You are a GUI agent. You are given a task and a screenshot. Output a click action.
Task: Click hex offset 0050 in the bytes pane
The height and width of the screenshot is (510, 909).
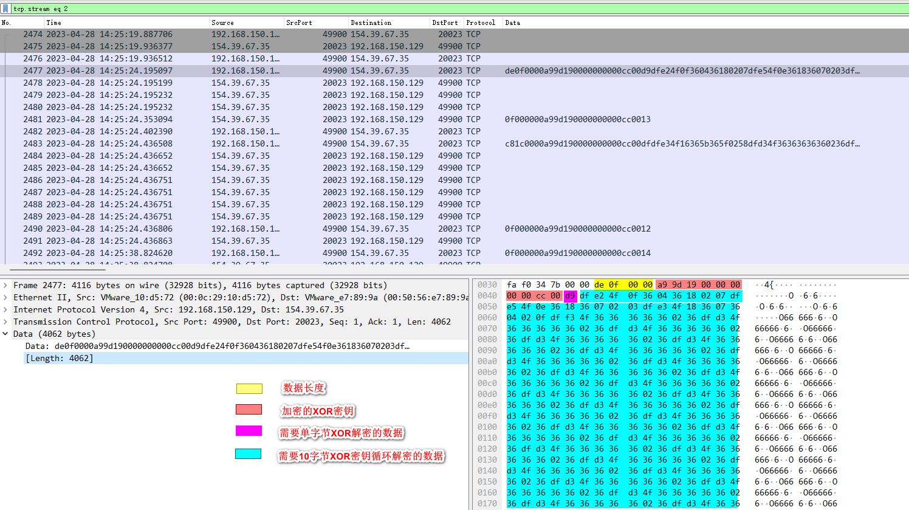click(487, 306)
